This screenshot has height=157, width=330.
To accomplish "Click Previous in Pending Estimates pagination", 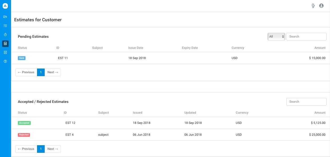I will click(x=26, y=72).
